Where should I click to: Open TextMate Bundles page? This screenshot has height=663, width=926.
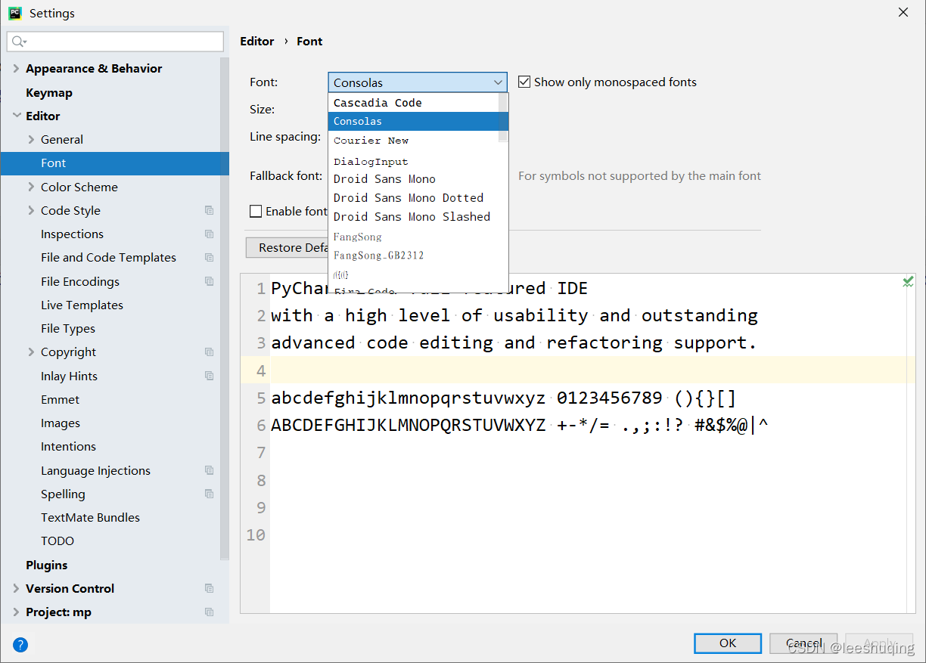click(90, 517)
